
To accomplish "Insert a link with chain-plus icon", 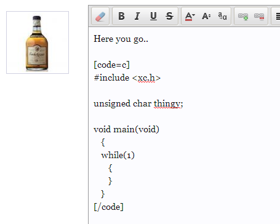I will 243,16.
